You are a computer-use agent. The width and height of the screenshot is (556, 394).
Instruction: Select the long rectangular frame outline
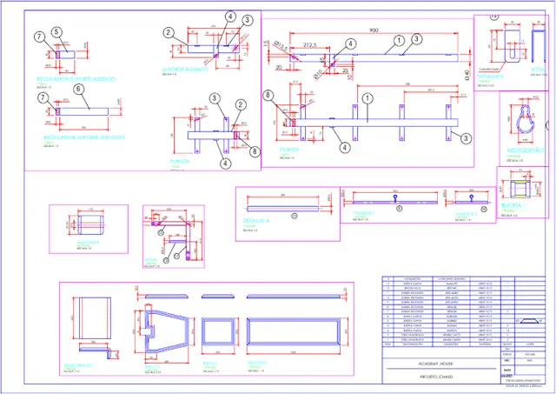coord(294,331)
